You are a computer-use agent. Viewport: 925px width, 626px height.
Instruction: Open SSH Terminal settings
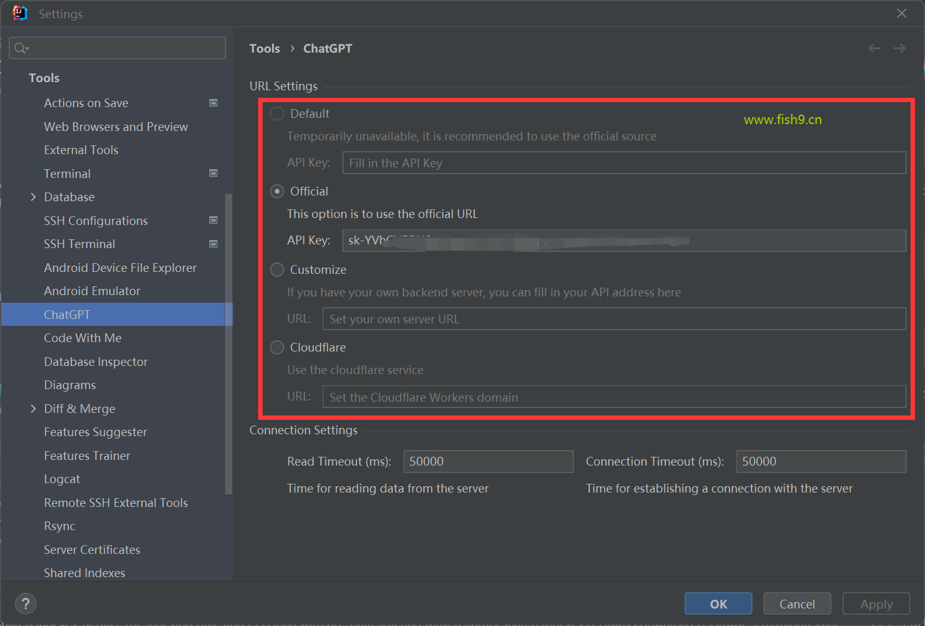[80, 244]
